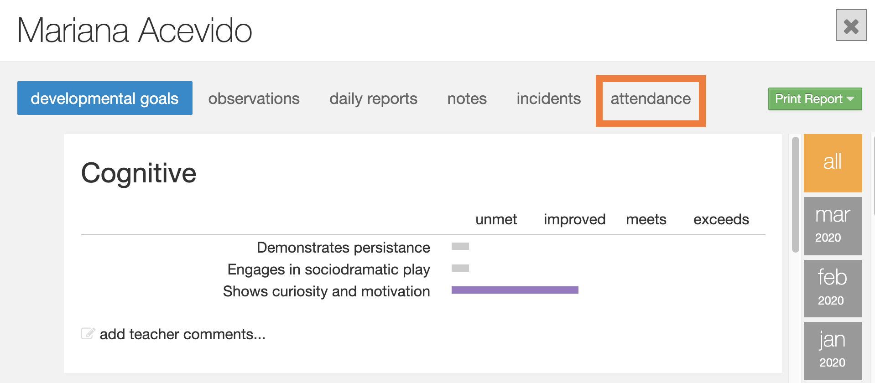Go to the notes tab
Screen dimensions: 875x383
[467, 99]
